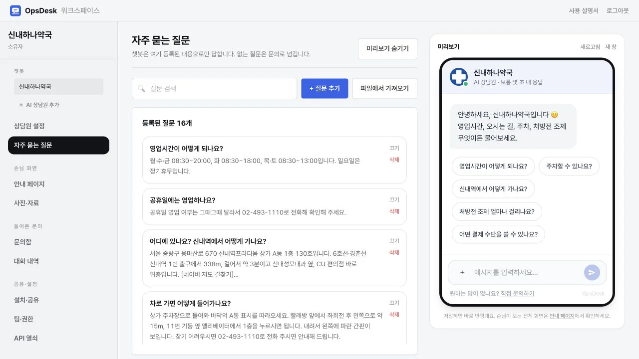Turn off the 신내역에서 어떻게 가나요? question
Image resolution: width=639 pixels, height=359 pixels.
(x=394, y=241)
